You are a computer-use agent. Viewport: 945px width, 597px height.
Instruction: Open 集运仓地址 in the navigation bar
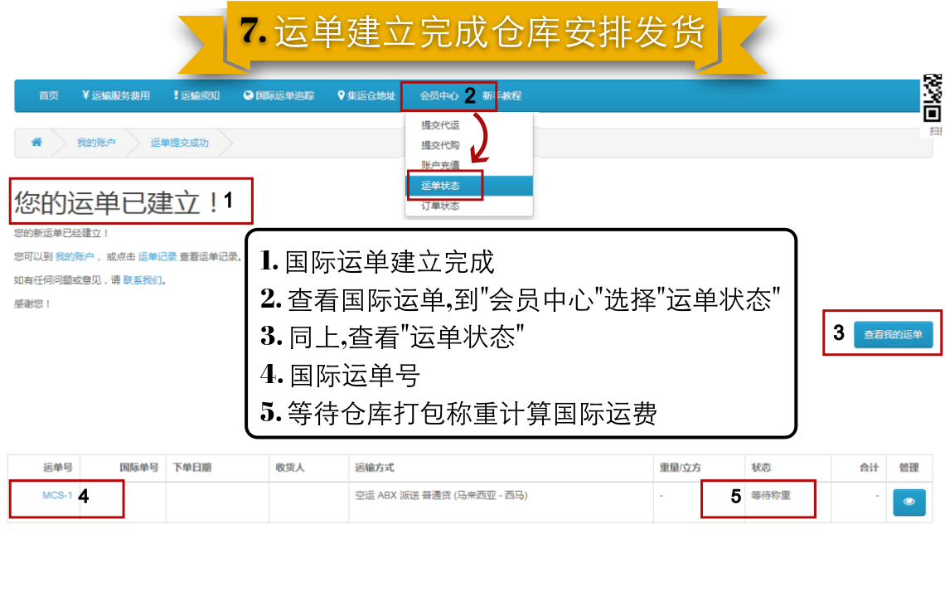tap(366, 96)
